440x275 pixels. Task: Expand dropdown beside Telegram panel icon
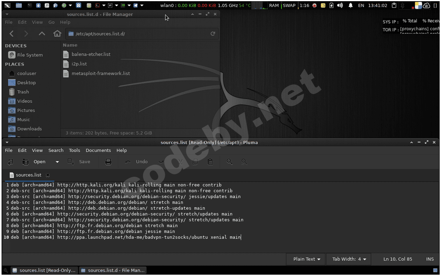point(142,5)
